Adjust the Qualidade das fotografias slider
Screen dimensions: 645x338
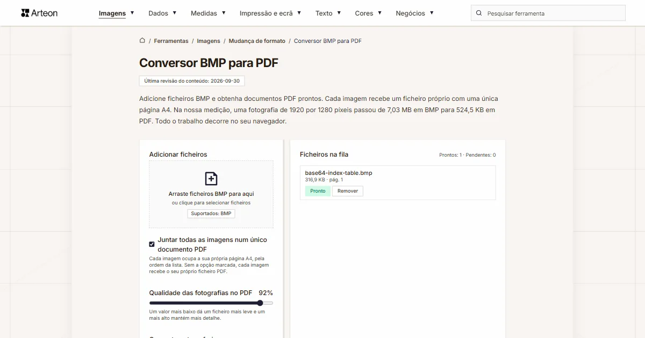(x=211, y=303)
